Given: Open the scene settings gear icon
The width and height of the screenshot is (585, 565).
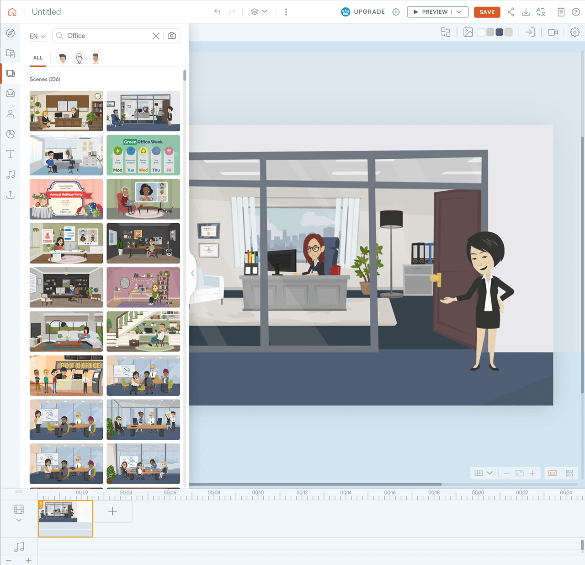Looking at the screenshot, I should (x=575, y=32).
